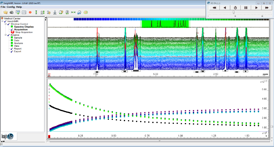Click the printer icon in toolbar
The height and width of the screenshot is (147, 274).
point(11,12)
